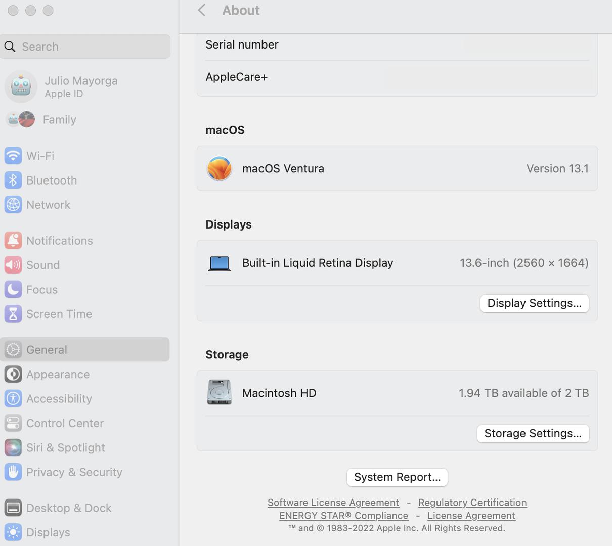Viewport: 612px width, 546px height.
Task: Click the Version 13.1 text
Action: tap(557, 169)
